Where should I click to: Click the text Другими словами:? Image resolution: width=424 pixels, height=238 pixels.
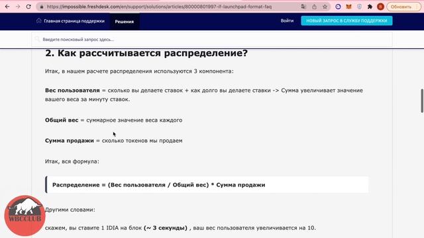[70, 210]
